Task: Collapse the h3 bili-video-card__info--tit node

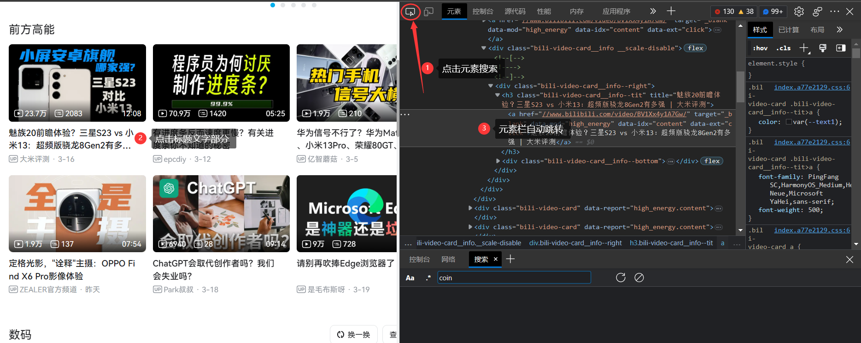Action: (498, 95)
